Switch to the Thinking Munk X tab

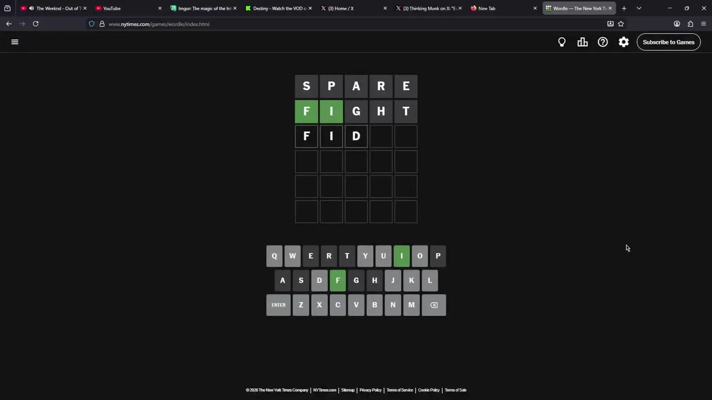[x=428, y=8]
